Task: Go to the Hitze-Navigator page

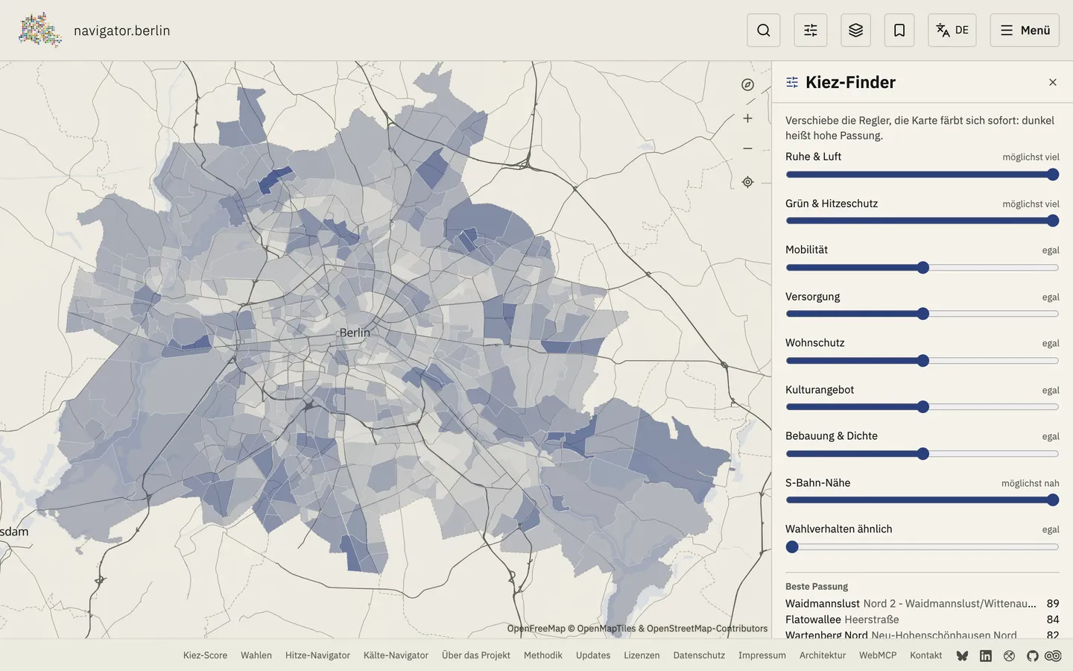Action: (317, 655)
